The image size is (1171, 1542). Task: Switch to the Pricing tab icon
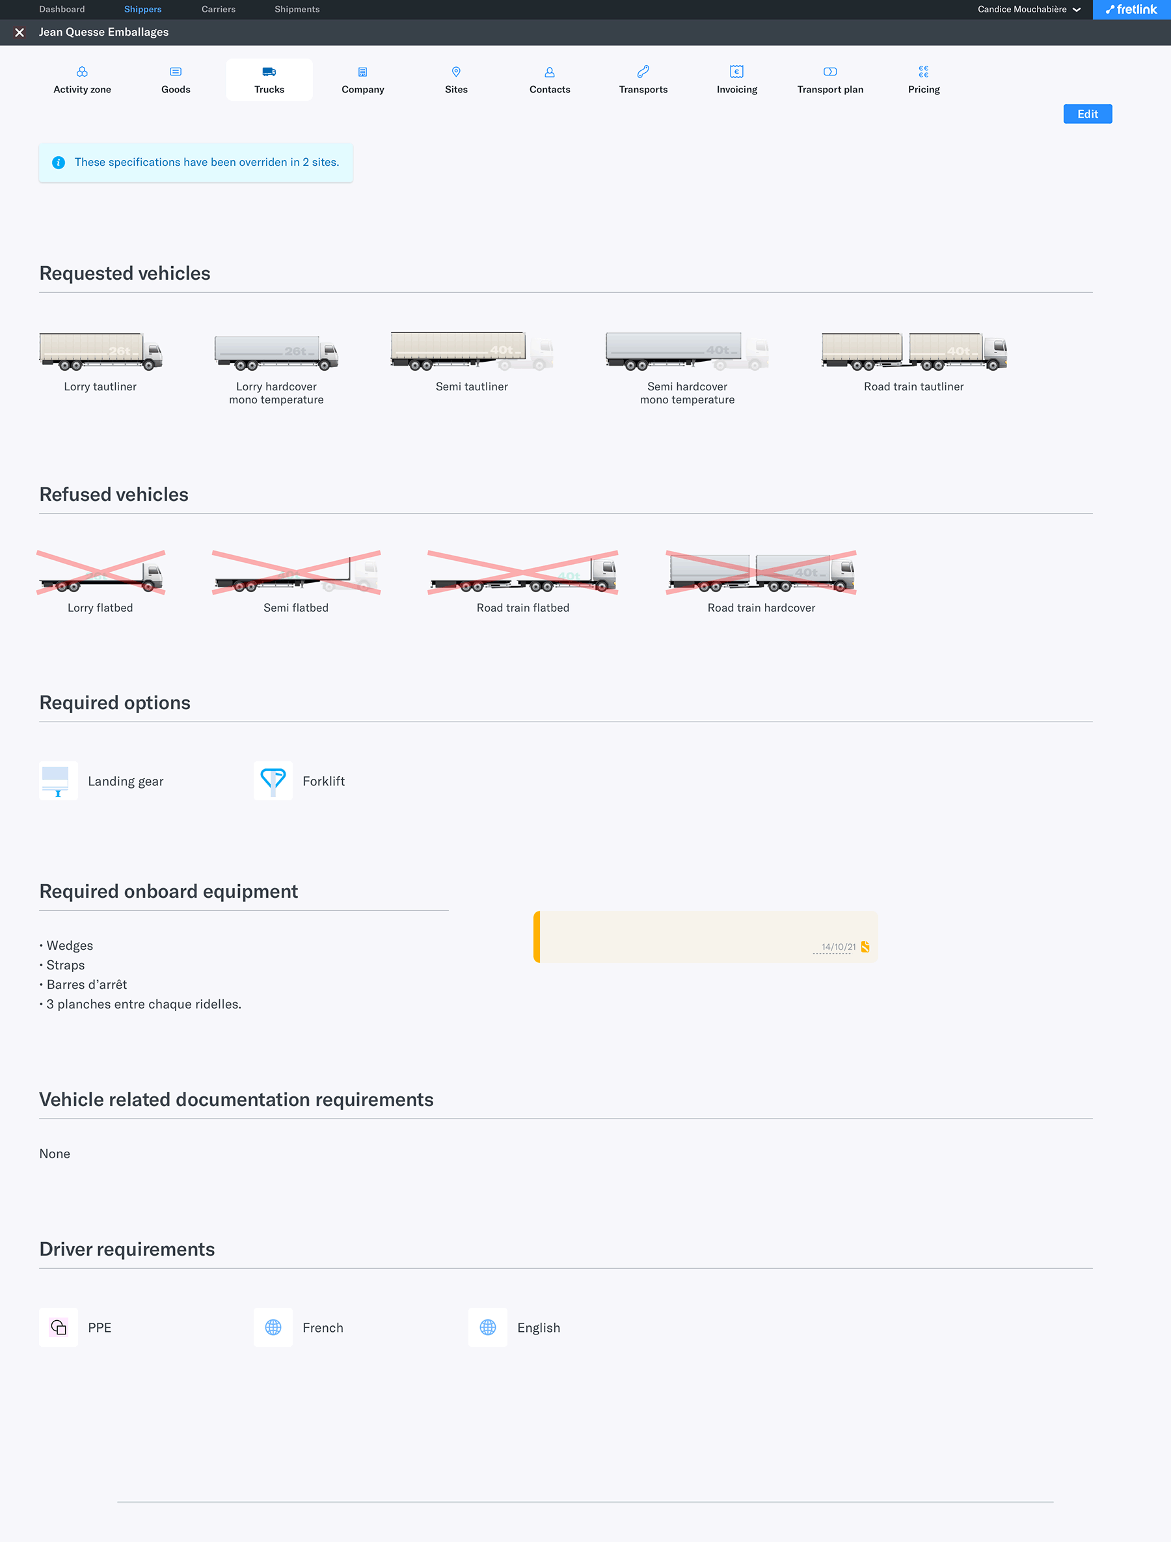point(924,72)
